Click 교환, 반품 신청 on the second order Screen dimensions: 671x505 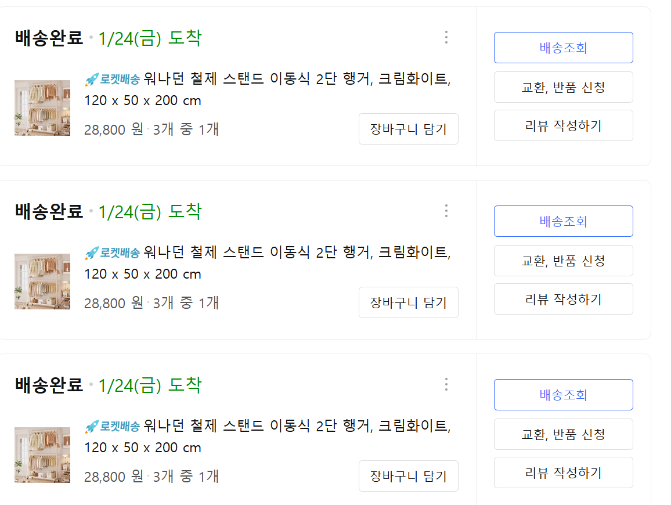(x=562, y=260)
